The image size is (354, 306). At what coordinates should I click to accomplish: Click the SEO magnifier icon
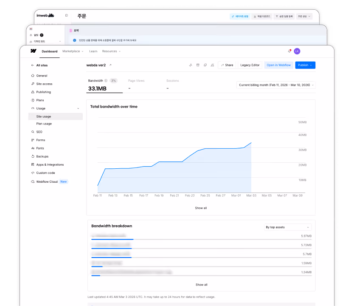click(33, 132)
